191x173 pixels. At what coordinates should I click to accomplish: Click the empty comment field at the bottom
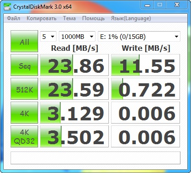(x=95, y=158)
